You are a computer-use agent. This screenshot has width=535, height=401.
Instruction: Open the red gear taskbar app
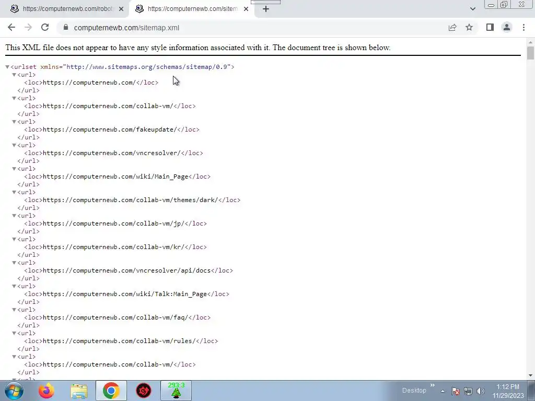point(144,391)
